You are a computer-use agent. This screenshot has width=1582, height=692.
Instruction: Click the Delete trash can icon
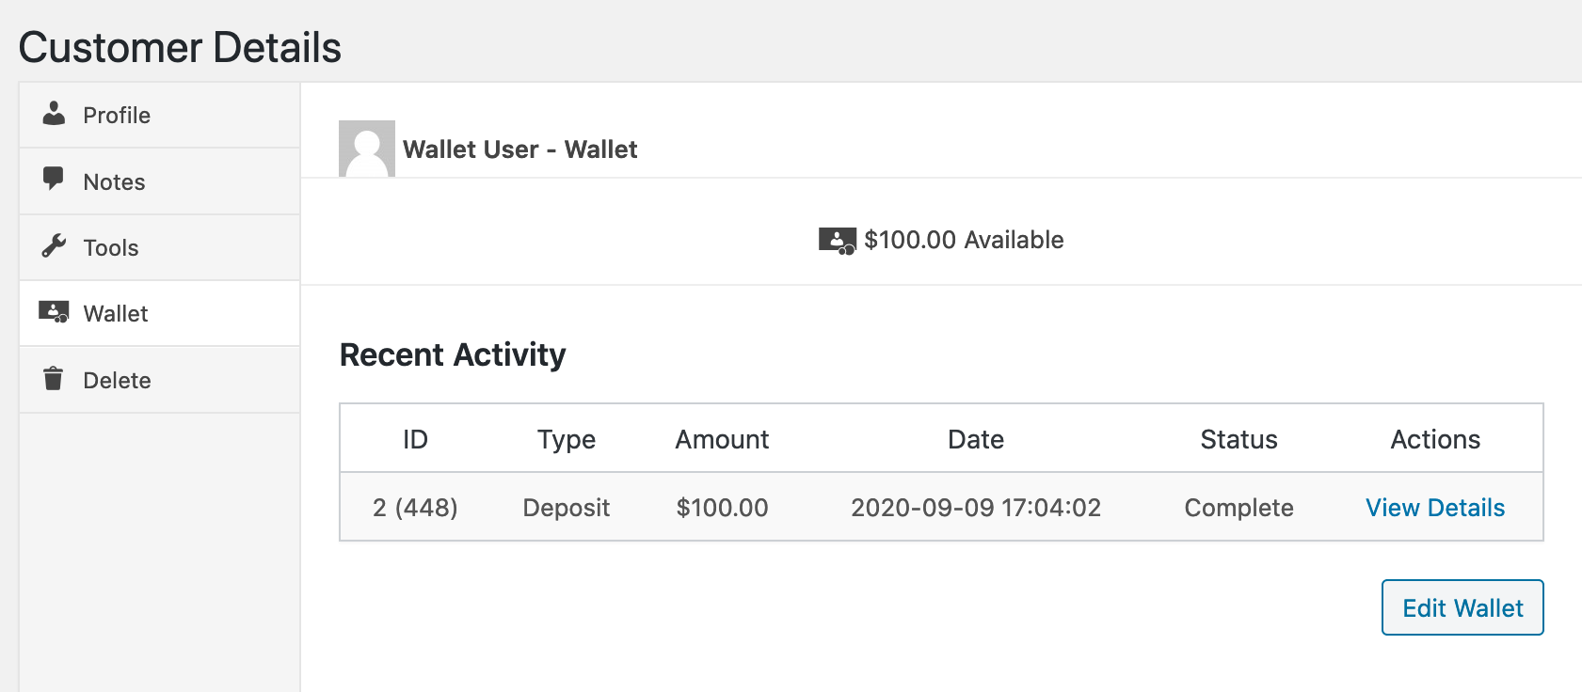click(54, 379)
